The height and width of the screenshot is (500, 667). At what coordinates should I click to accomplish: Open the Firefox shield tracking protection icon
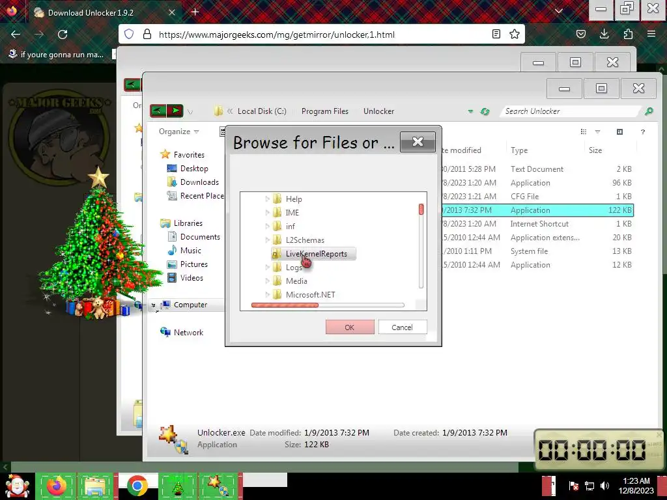point(129,35)
